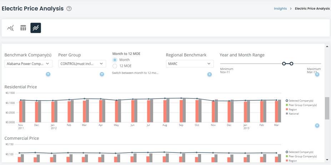Click the Month to 12 MOE label
Image resolution: width=331 pixels, height=165 pixels.
126,54
